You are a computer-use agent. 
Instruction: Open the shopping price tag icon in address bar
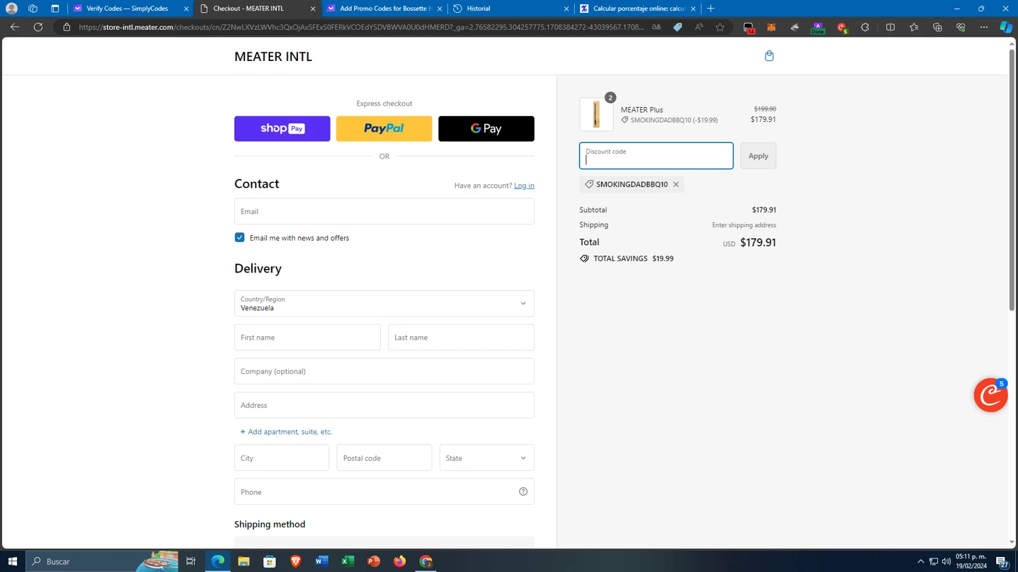coord(677,27)
